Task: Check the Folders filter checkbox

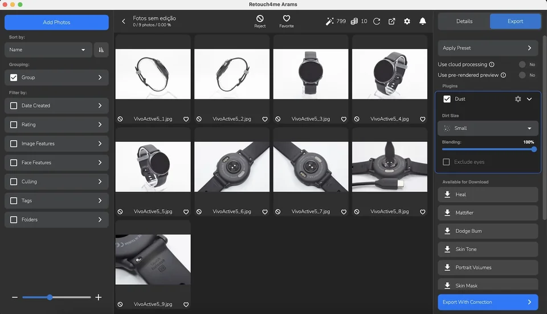Action: (14, 220)
